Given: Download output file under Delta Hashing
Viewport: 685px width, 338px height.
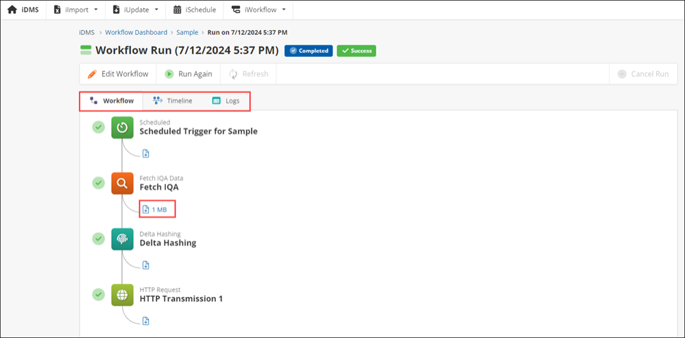Looking at the screenshot, I should [145, 265].
